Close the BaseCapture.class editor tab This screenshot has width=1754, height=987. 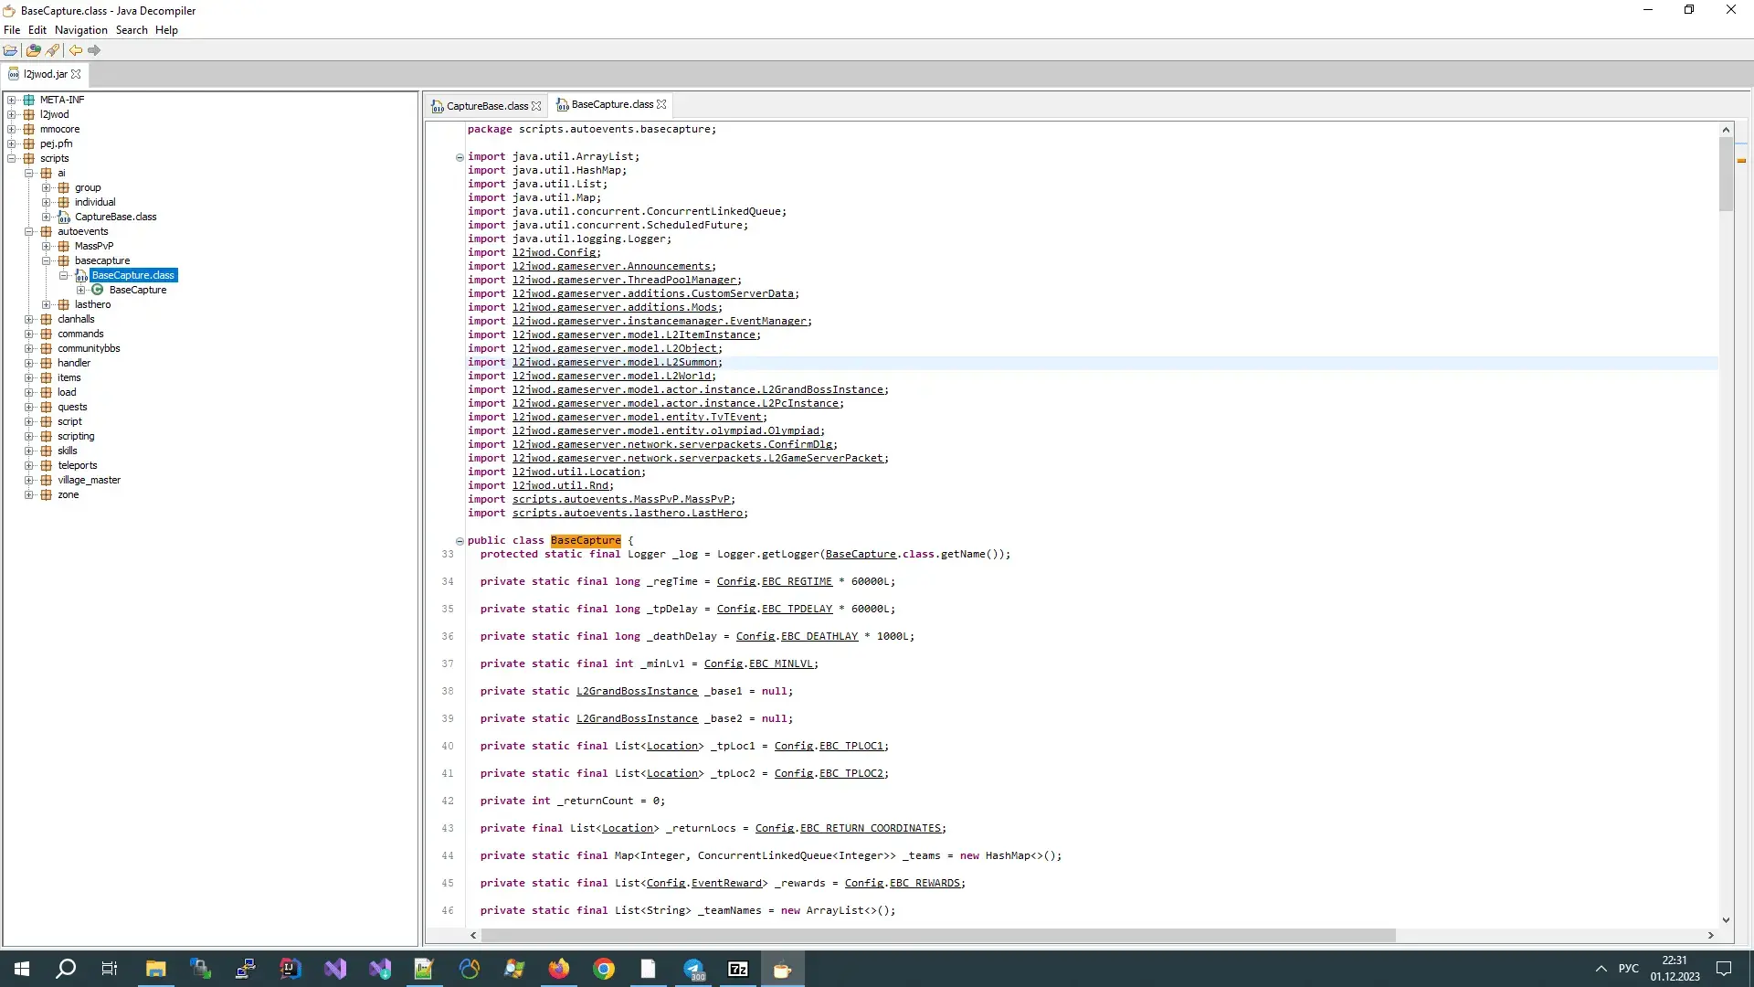661,104
